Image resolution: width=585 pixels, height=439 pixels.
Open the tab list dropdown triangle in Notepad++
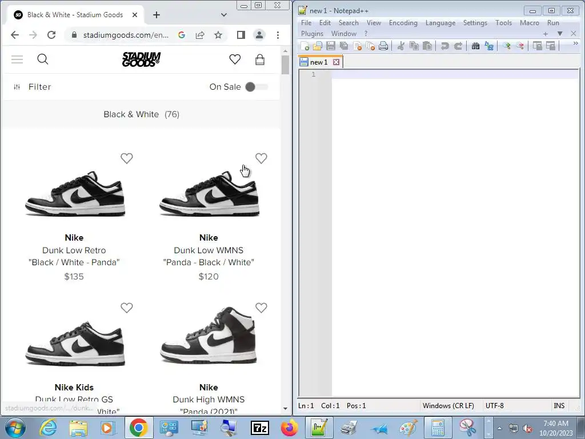[560, 34]
